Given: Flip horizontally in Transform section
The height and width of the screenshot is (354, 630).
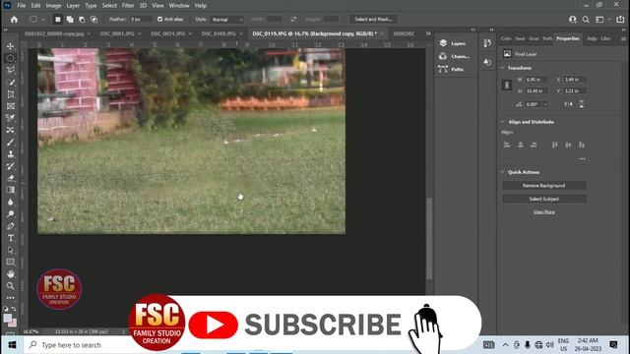Looking at the screenshot, I should (568, 104).
